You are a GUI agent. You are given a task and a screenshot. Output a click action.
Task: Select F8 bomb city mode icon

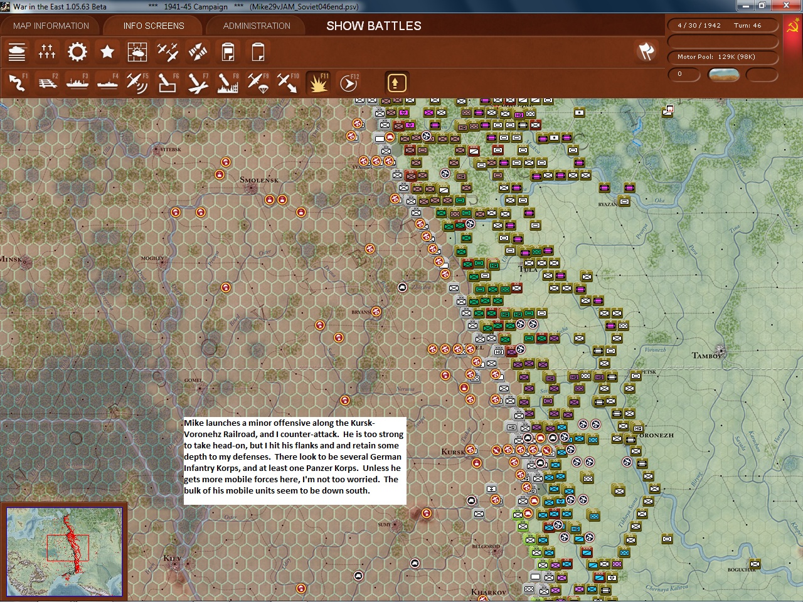point(228,83)
